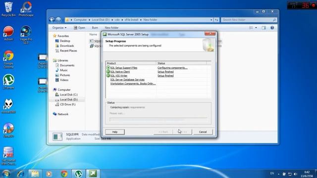Click the volume icon in system tray
Screen dimensions: 317x178
pos(295,174)
